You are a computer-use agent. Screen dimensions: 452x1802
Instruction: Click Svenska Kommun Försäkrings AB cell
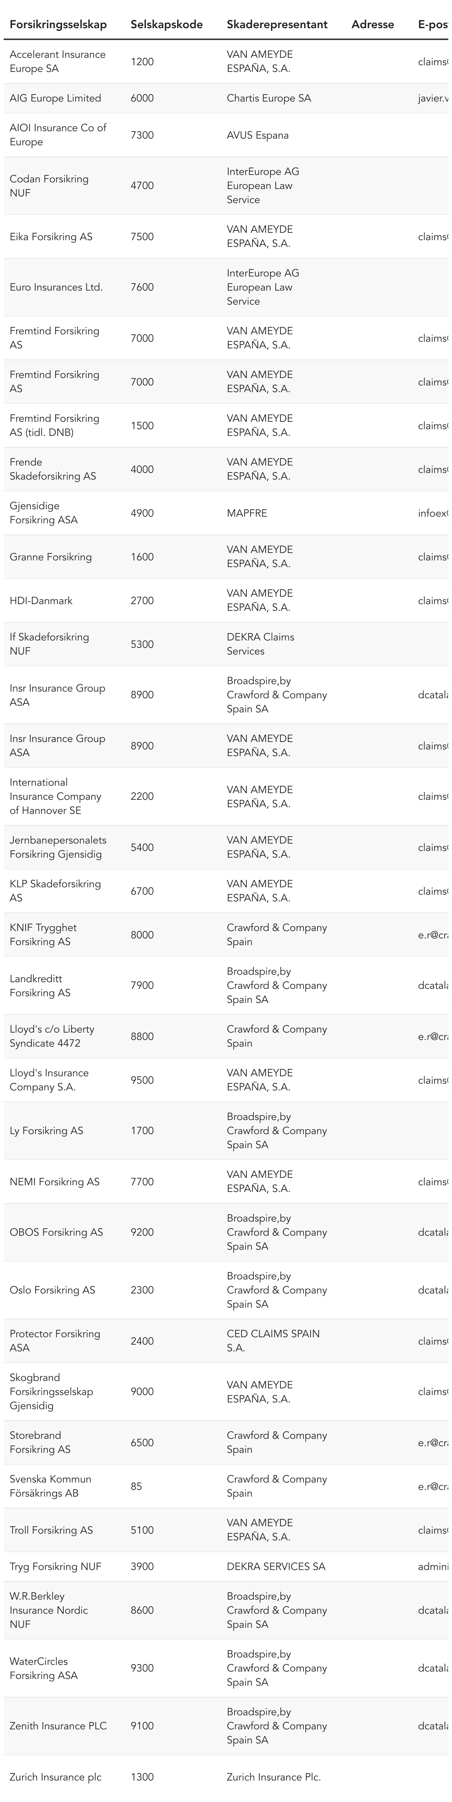[50, 1486]
